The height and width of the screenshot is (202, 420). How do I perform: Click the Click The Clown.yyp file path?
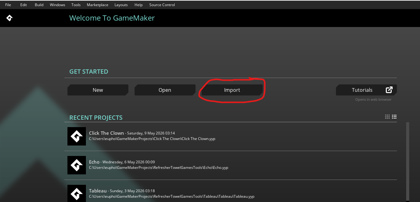[152, 139]
